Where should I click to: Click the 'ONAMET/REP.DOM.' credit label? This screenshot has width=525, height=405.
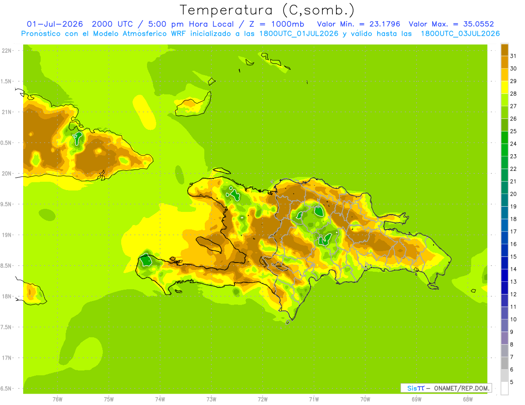(462, 388)
